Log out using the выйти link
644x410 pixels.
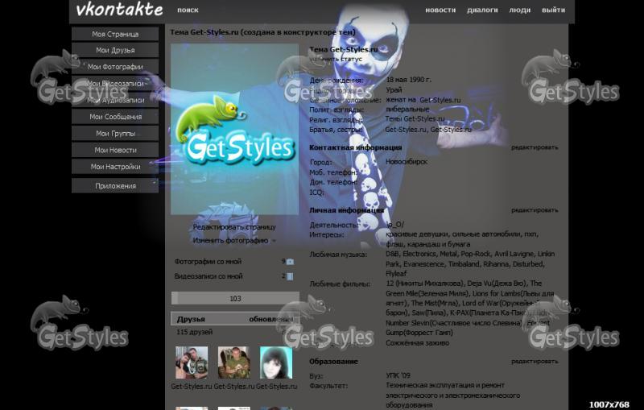click(553, 10)
